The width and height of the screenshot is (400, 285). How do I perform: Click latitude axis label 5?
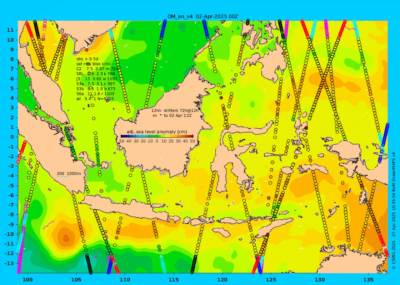click(x=12, y=88)
